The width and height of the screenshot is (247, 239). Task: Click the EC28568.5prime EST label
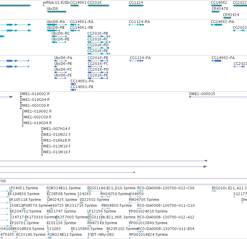(61, 194)
